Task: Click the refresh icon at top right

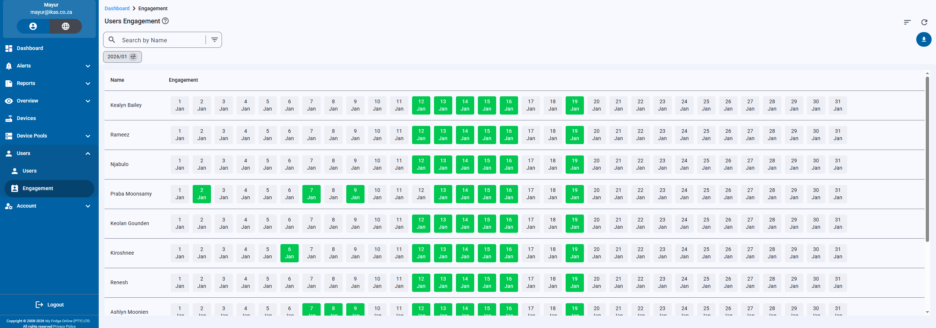Action: click(924, 22)
